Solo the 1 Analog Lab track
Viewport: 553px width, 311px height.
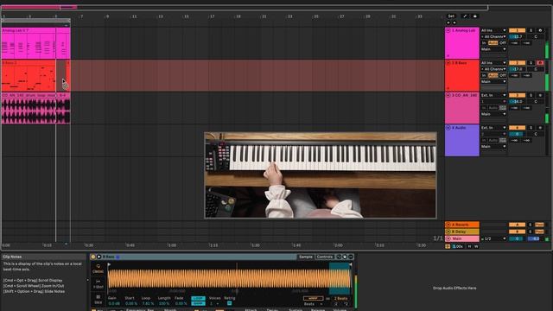click(531, 31)
